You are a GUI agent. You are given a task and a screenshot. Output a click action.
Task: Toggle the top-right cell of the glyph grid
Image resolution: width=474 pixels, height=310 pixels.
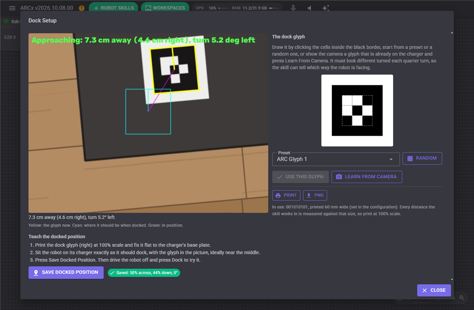click(367, 101)
